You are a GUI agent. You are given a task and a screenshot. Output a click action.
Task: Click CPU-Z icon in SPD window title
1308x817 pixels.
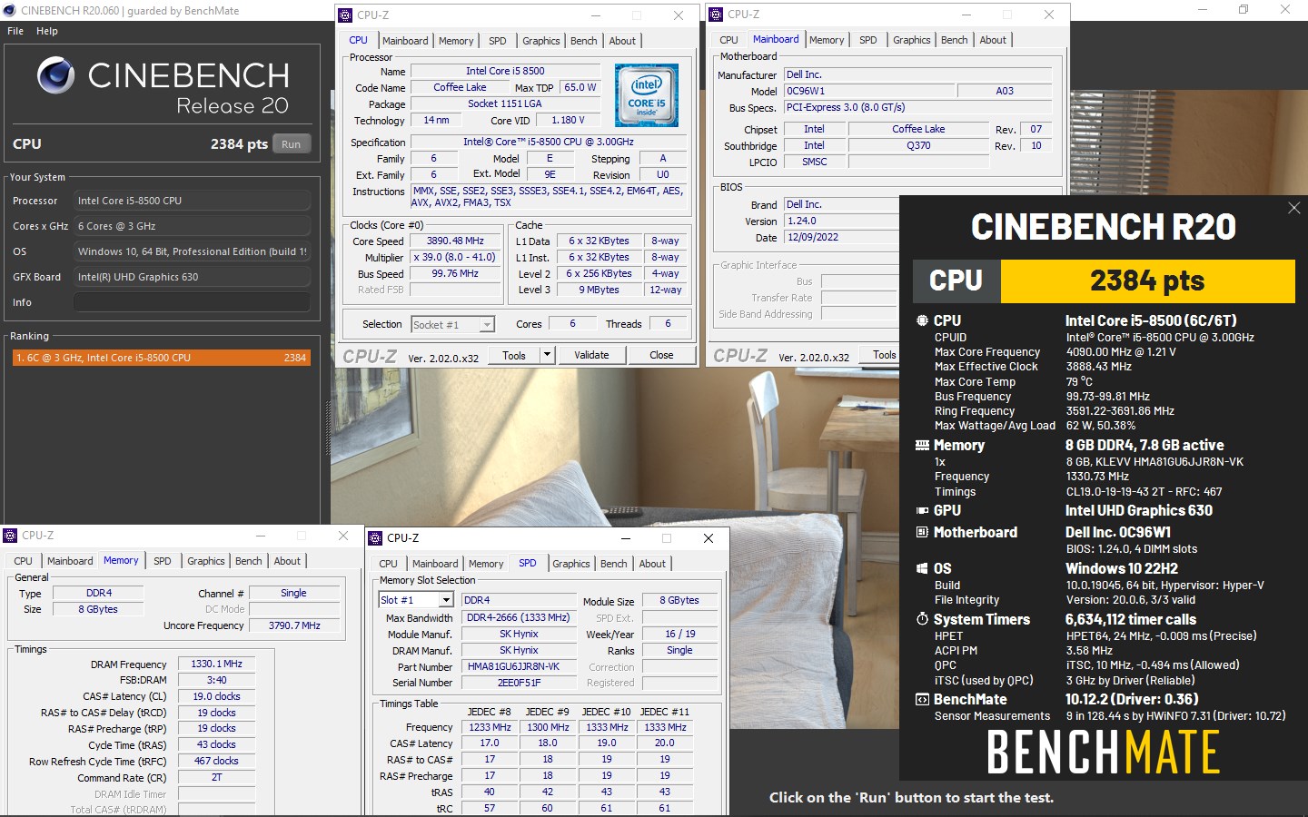coord(375,537)
